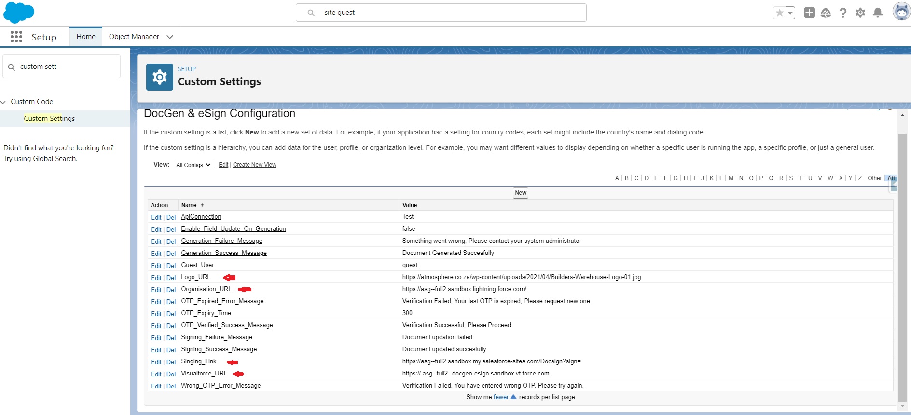
Task: Click the fewer records up-arrow icon
Action: point(513,397)
